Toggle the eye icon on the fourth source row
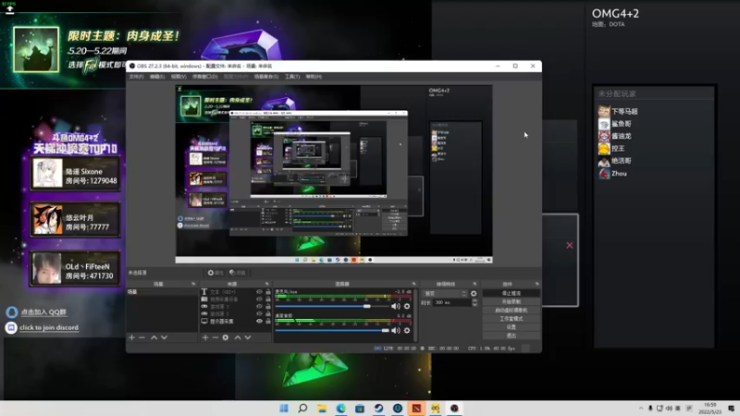 (x=259, y=313)
